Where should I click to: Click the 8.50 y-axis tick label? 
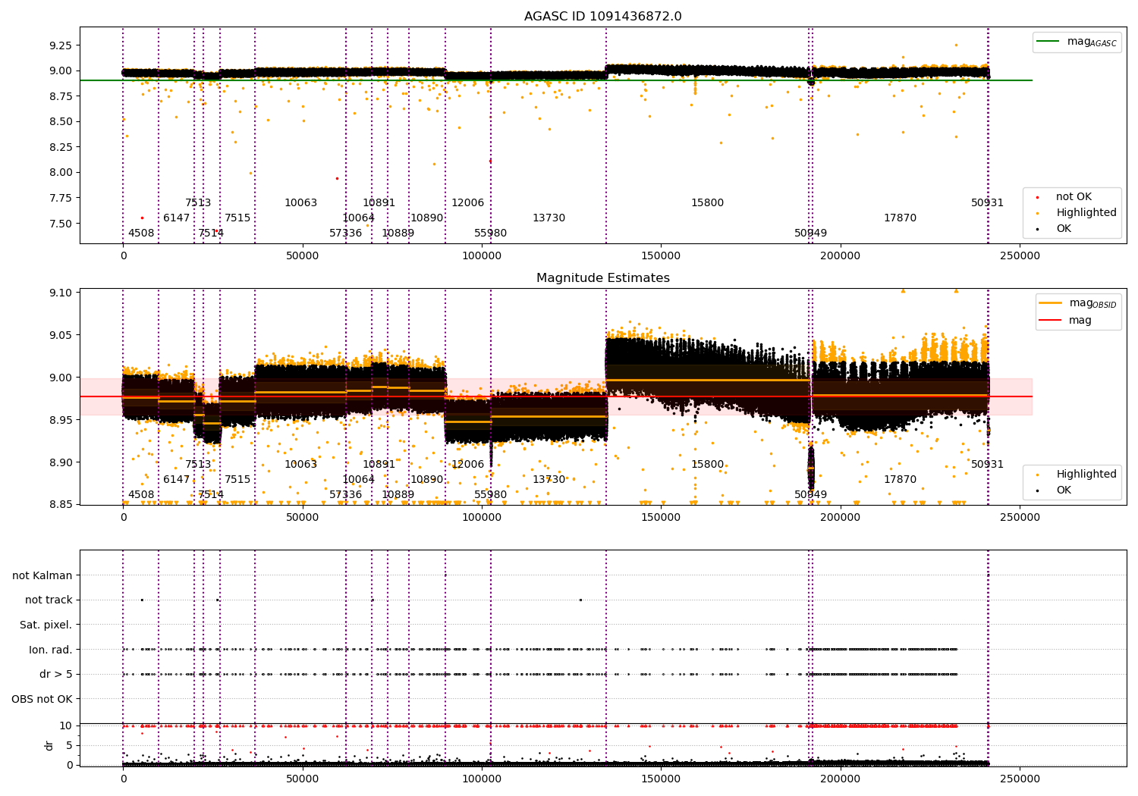[59, 121]
